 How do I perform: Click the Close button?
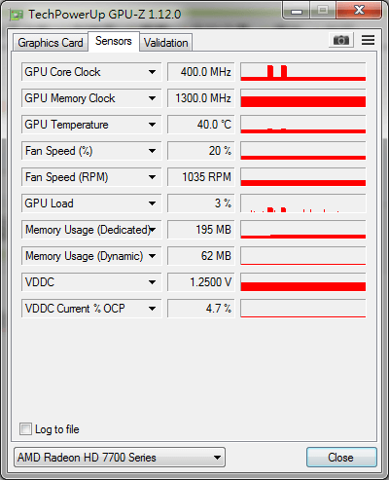[x=341, y=458]
